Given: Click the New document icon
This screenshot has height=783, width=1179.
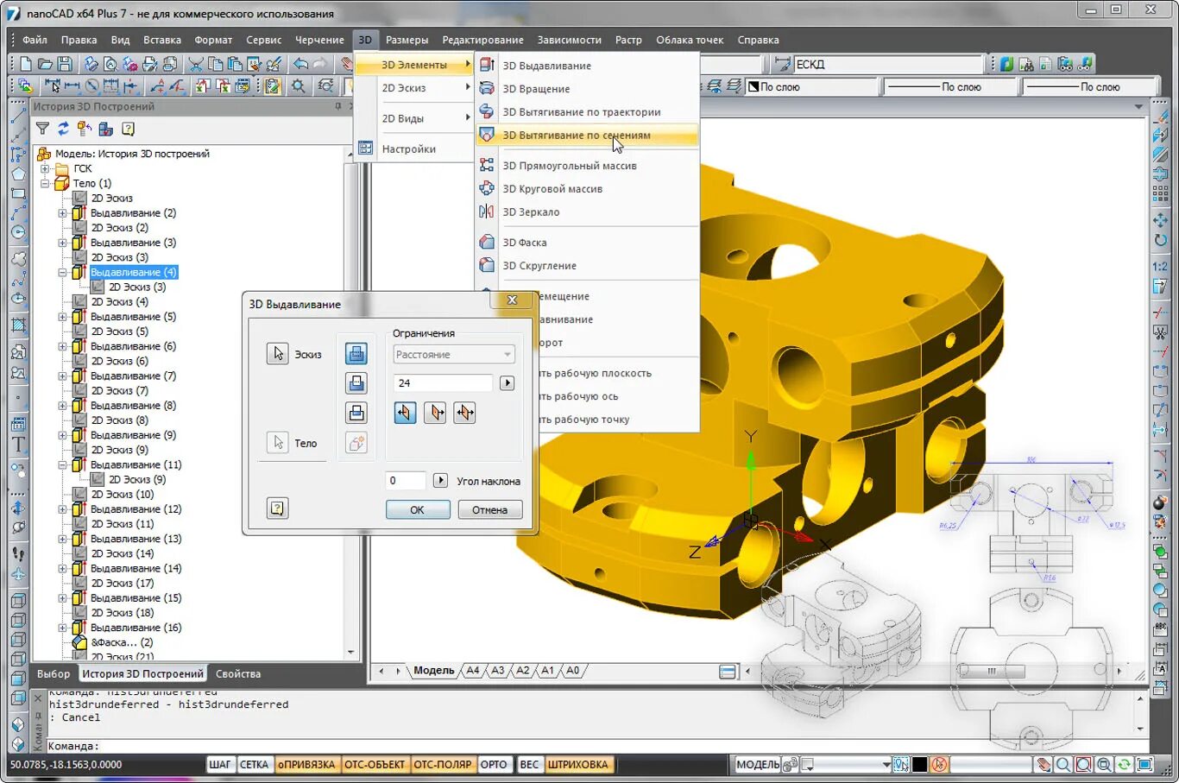Looking at the screenshot, I should coord(26,64).
